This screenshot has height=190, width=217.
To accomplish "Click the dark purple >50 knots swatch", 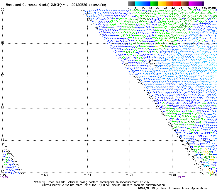I will [203, 4].
